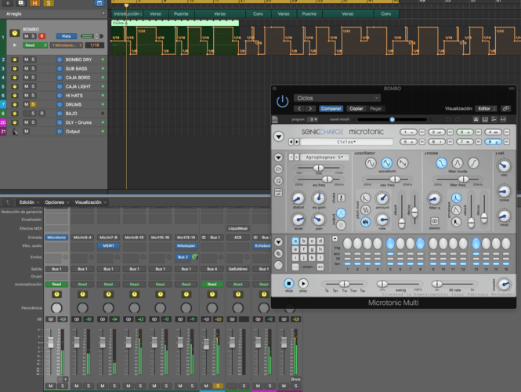Click the Comparar button
This screenshot has width=521, height=392.
point(331,109)
